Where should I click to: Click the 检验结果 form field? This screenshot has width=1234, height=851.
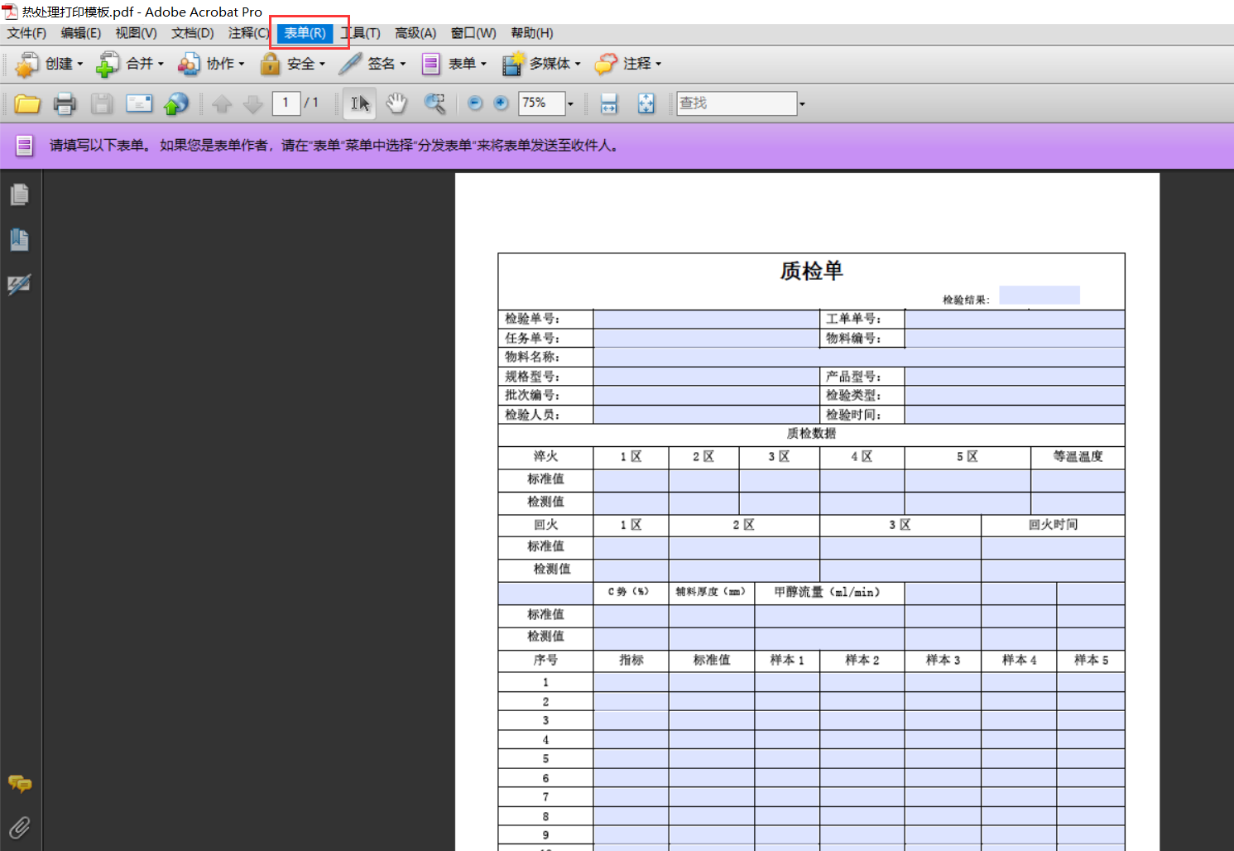point(1039,295)
